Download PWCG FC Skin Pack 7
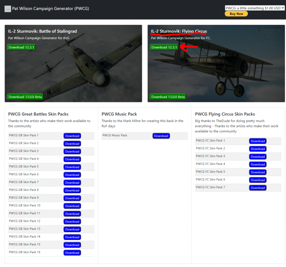 (x=258, y=188)
